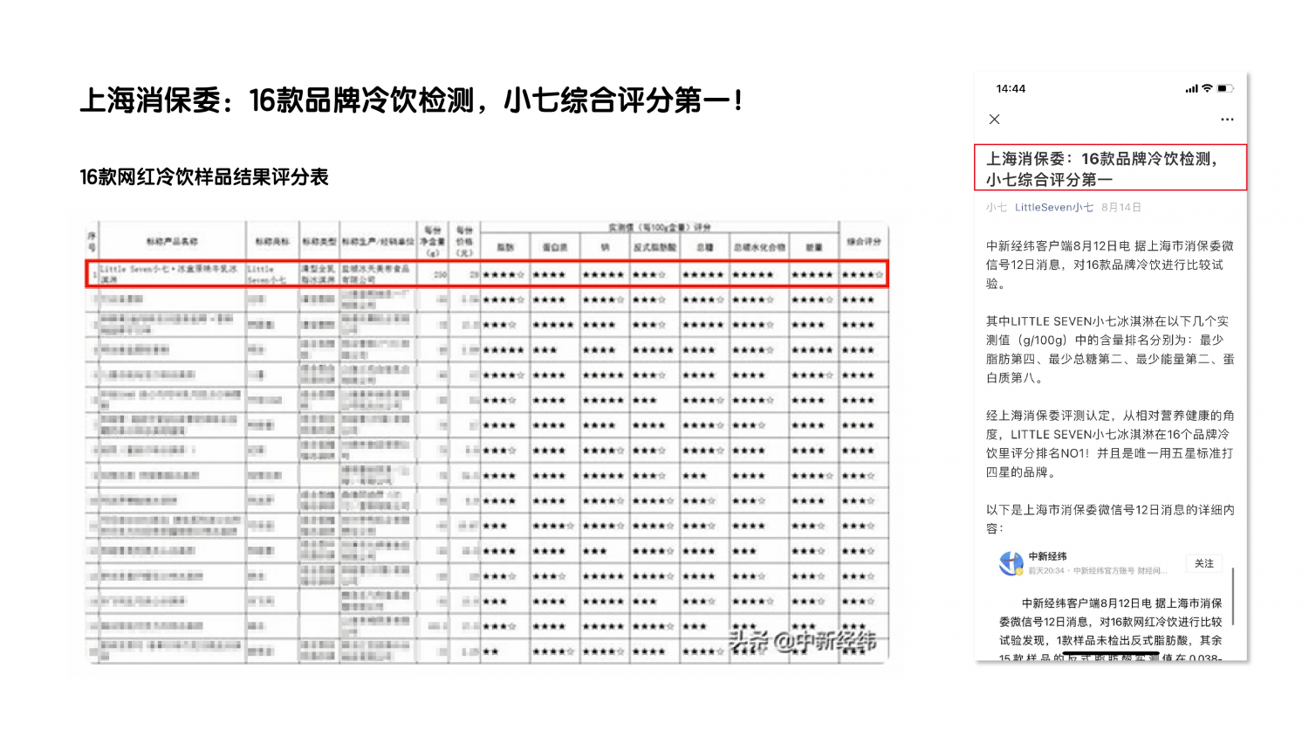Click the 总糖 column header

(704, 248)
